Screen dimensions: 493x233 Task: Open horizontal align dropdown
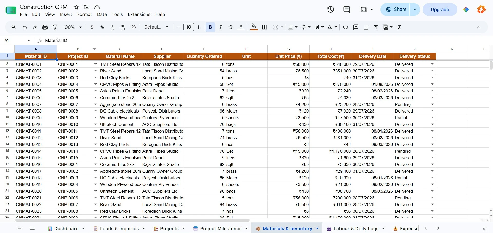[293, 27]
